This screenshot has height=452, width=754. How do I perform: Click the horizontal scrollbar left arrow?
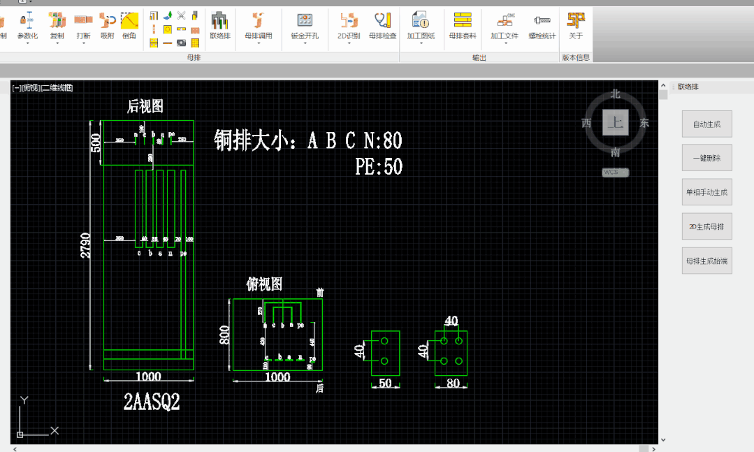15,449
